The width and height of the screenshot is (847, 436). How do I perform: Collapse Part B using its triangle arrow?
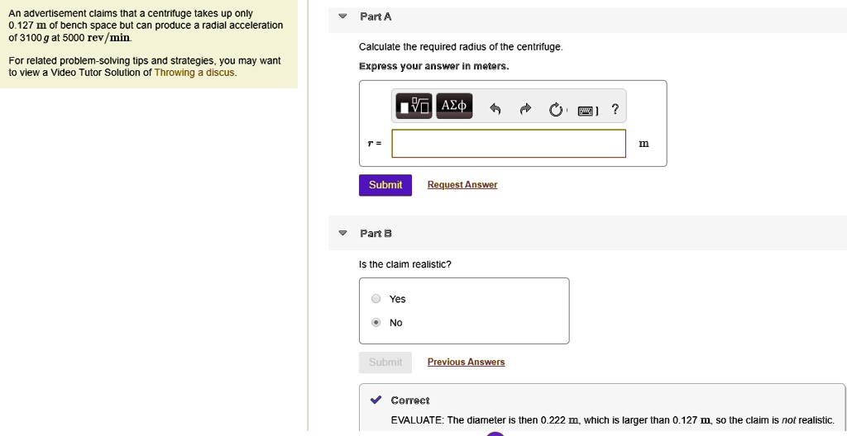(343, 234)
